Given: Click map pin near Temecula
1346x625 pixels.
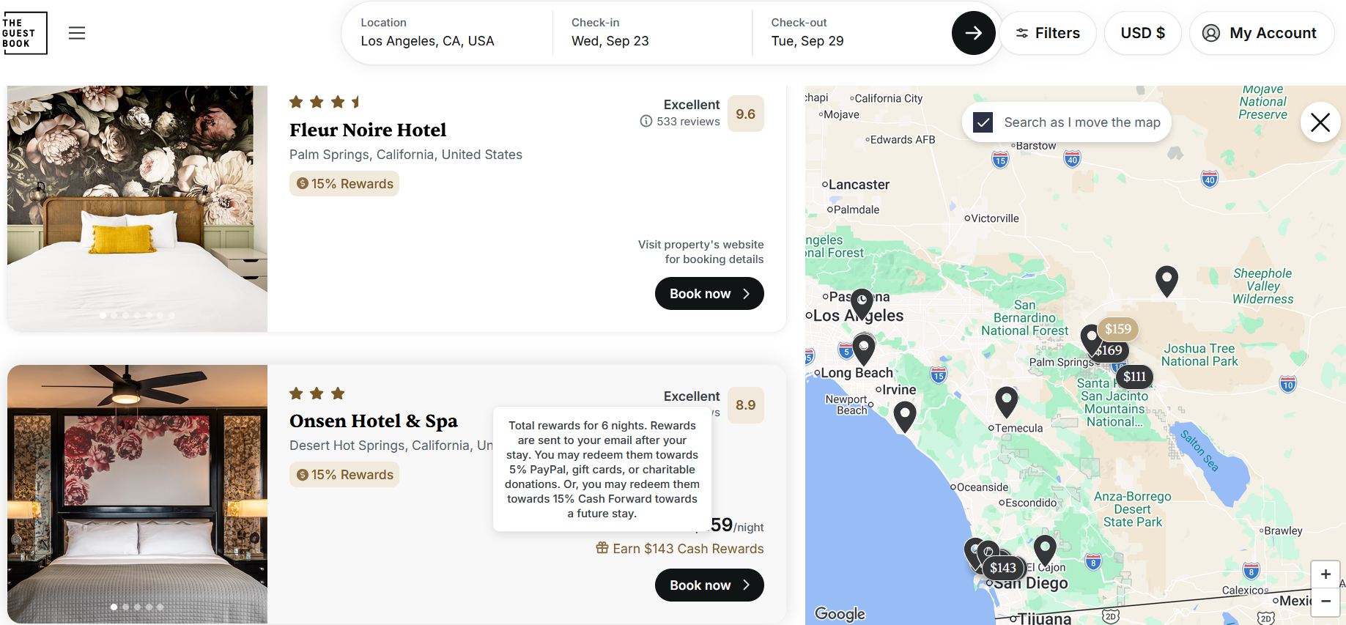Looking at the screenshot, I should click(1007, 402).
